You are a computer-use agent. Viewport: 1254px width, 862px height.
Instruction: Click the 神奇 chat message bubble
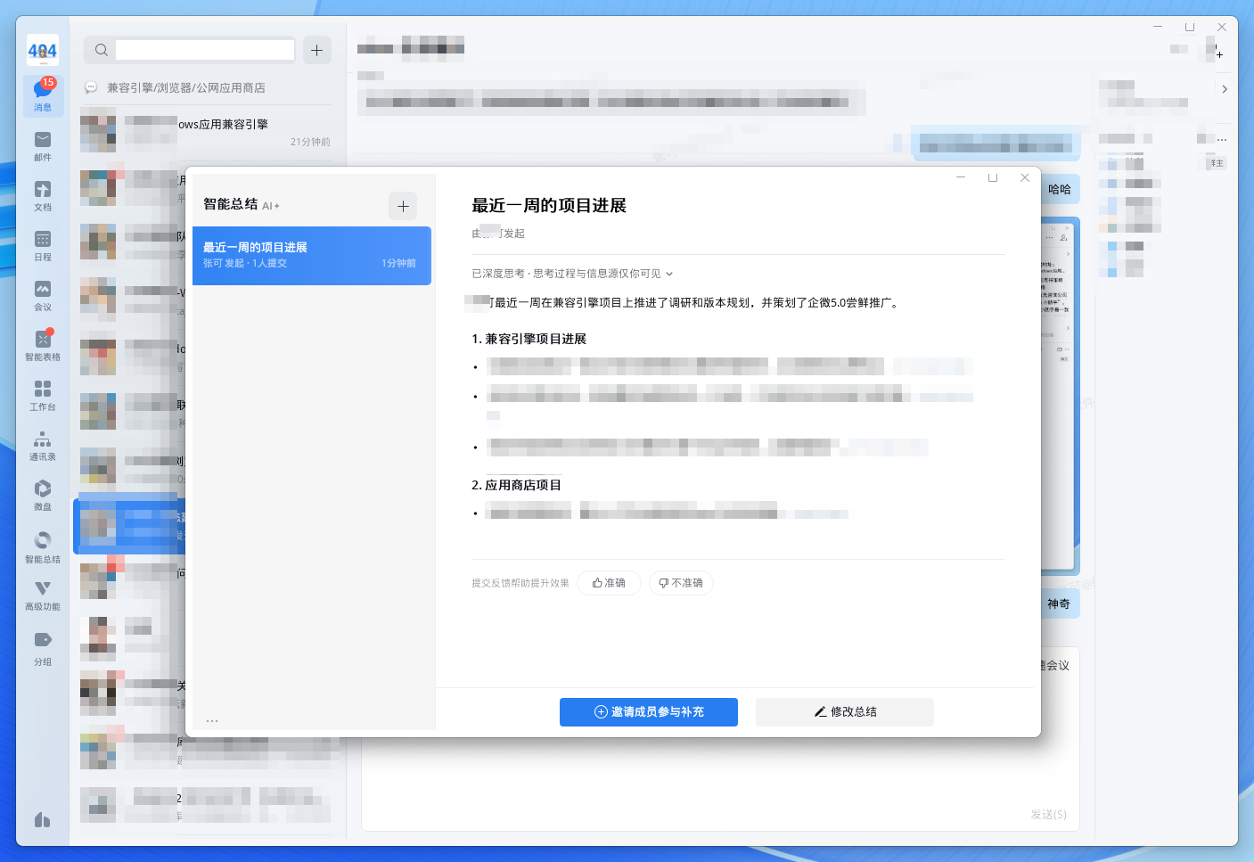(1059, 604)
